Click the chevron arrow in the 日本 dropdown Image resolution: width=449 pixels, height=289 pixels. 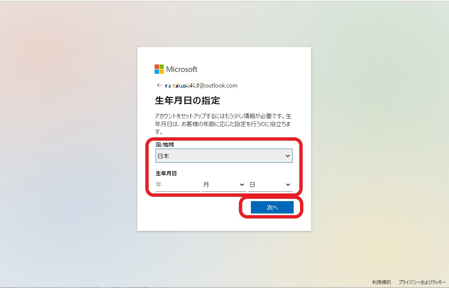coord(288,156)
